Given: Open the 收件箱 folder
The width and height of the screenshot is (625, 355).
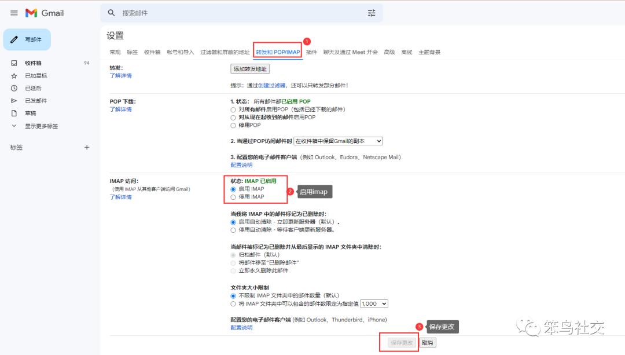Looking at the screenshot, I should (33, 63).
